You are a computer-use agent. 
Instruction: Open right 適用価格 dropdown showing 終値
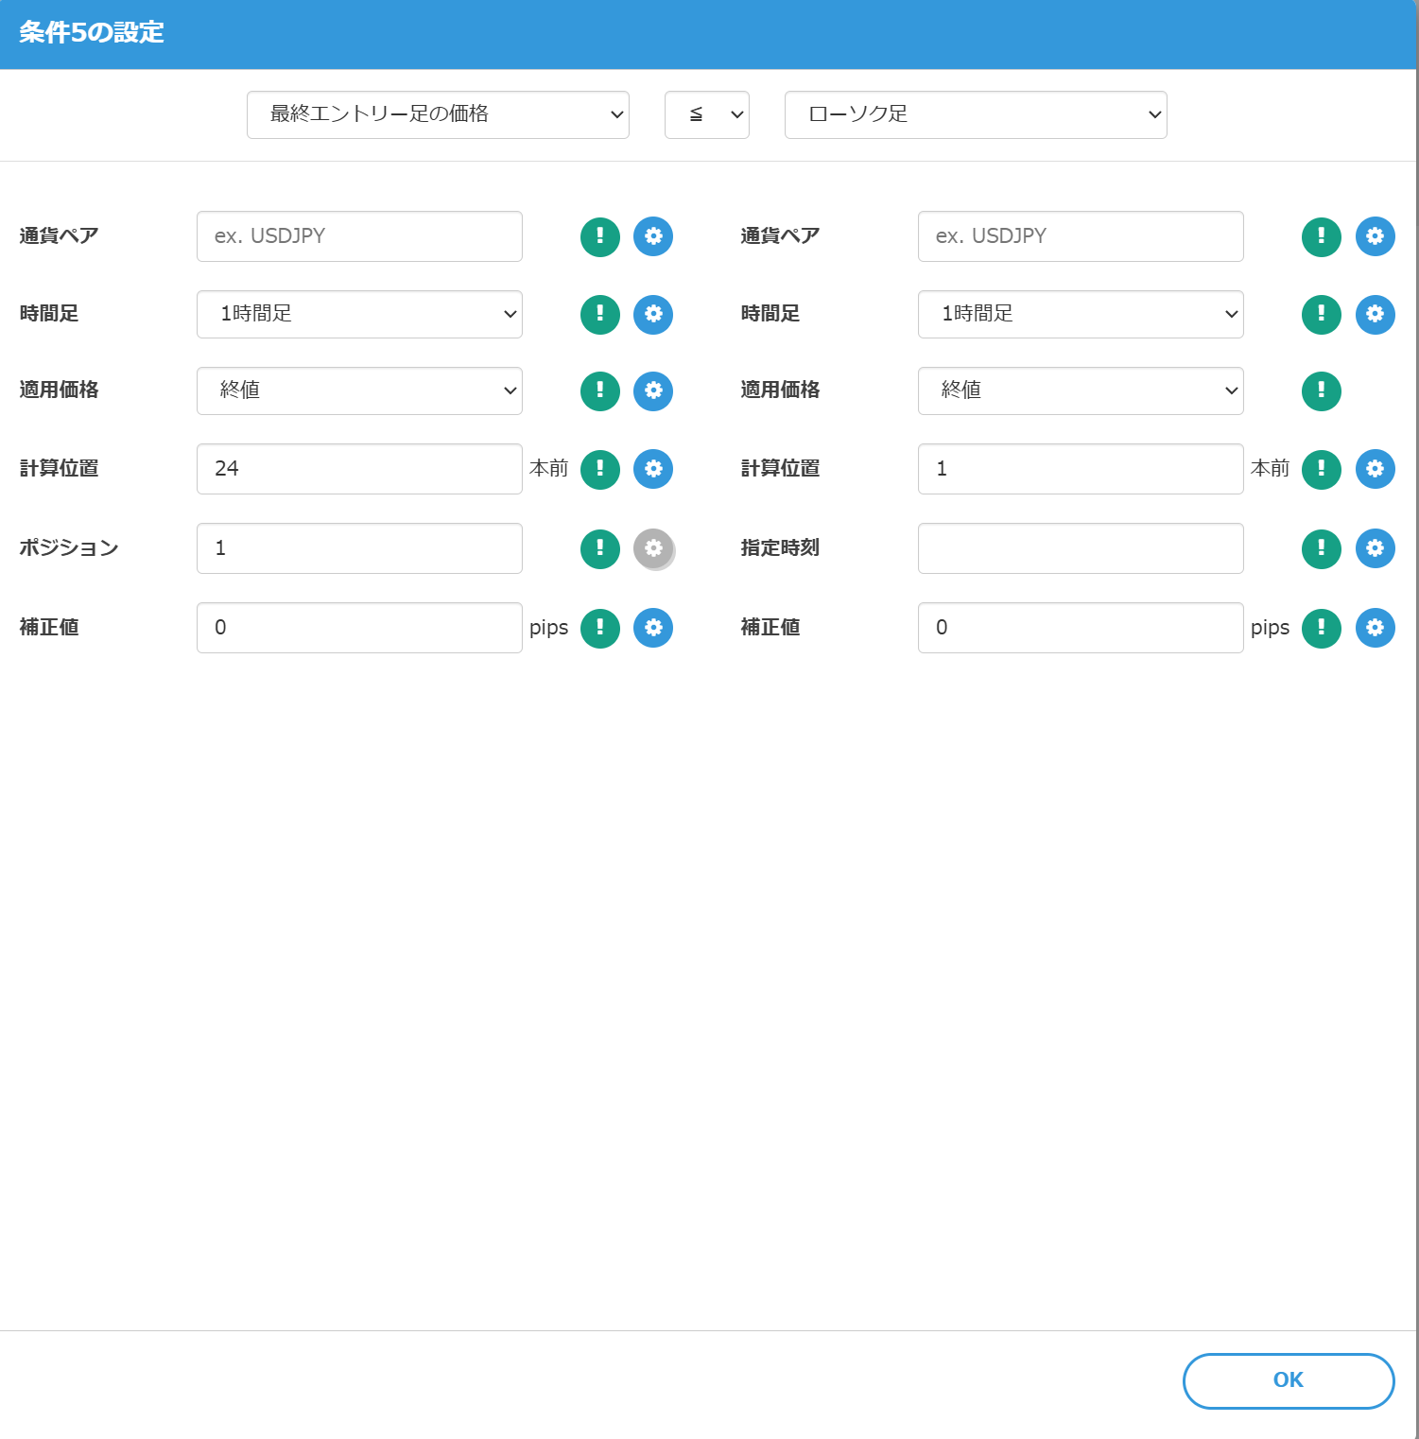[1080, 390]
